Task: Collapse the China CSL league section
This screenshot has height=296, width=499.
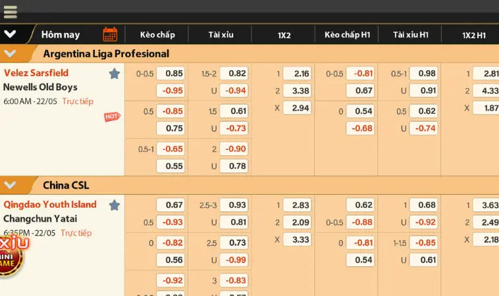Action: [11, 185]
